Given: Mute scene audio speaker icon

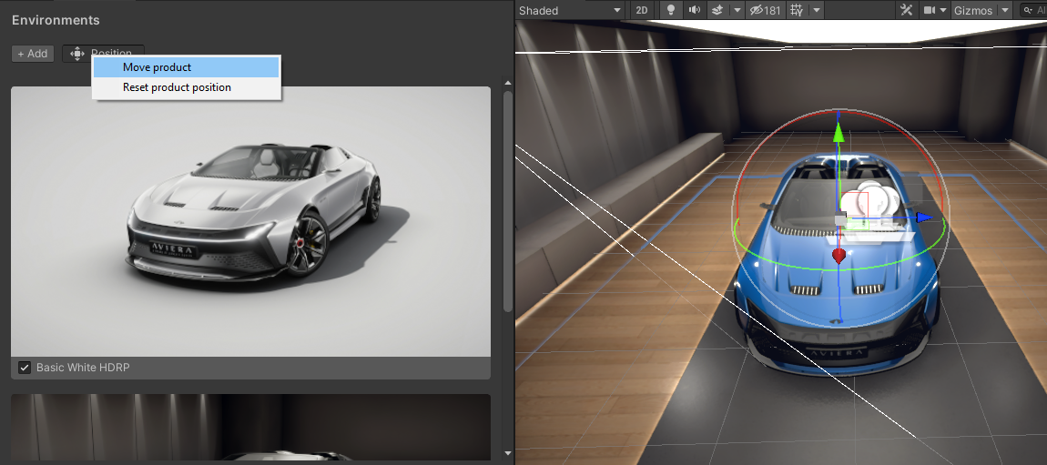Looking at the screenshot, I should click(695, 10).
